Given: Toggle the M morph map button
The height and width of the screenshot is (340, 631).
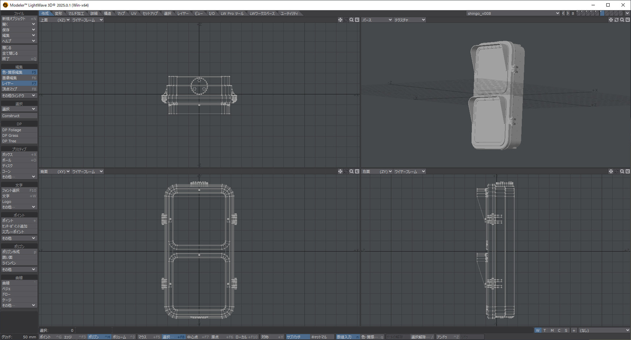Looking at the screenshot, I should point(552,330).
